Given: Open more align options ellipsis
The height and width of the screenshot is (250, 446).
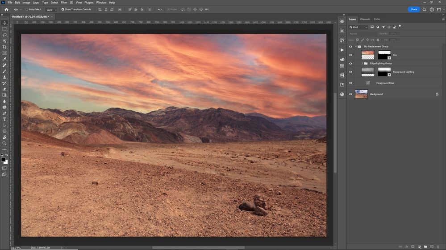Looking at the screenshot, I should 160,9.
